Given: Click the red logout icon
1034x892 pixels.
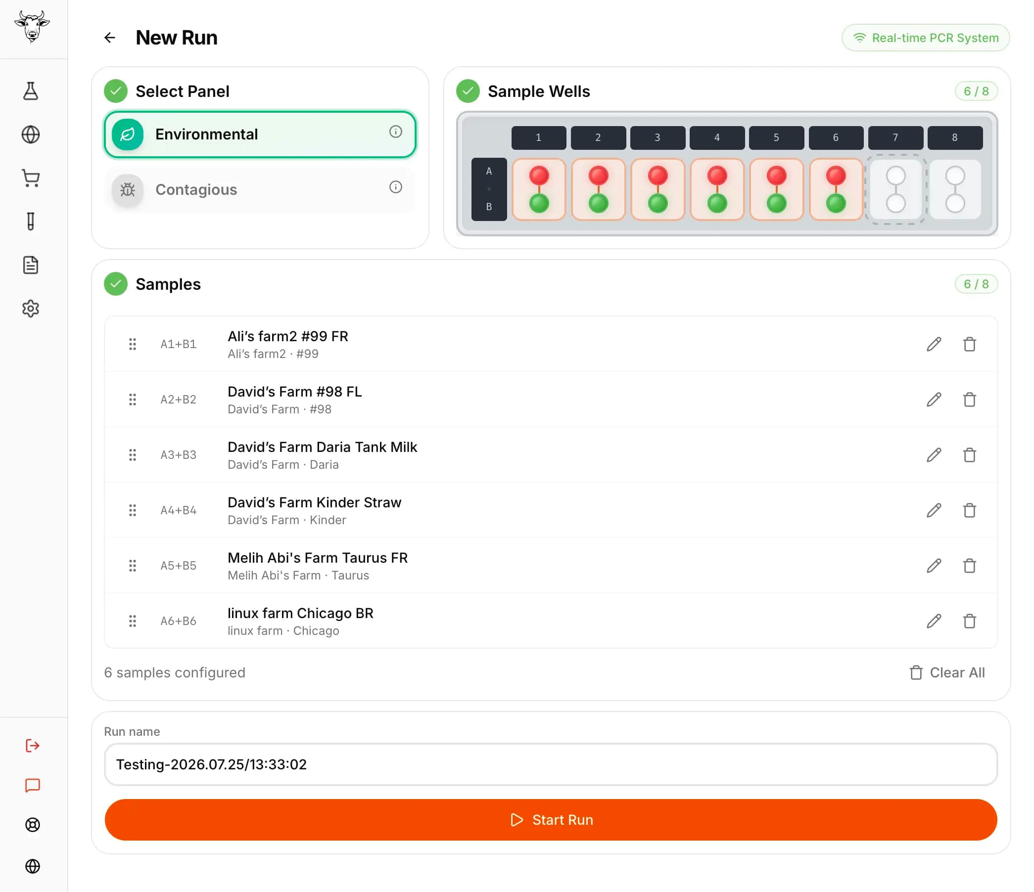Looking at the screenshot, I should (x=33, y=745).
